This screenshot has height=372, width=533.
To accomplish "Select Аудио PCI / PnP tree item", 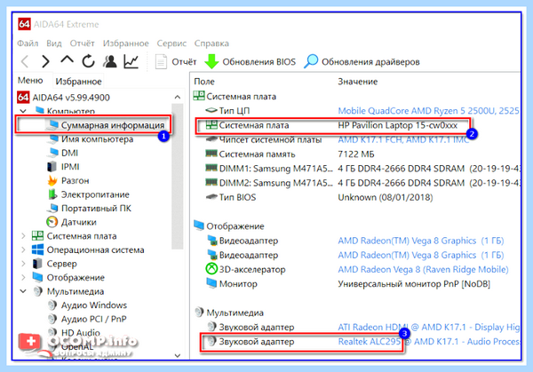I will (94, 320).
